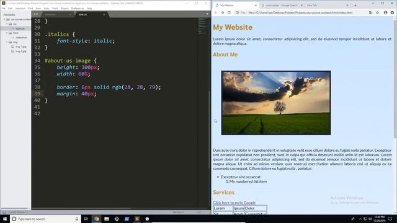Click line number 39 in the gutter
Image resolution: width=397 pixels, height=223 pixels.
pyautogui.click(x=37, y=94)
